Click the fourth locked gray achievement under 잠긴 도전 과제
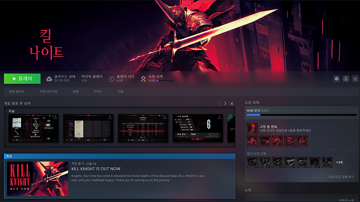Viewport: 360px width, 202px height. (289, 162)
